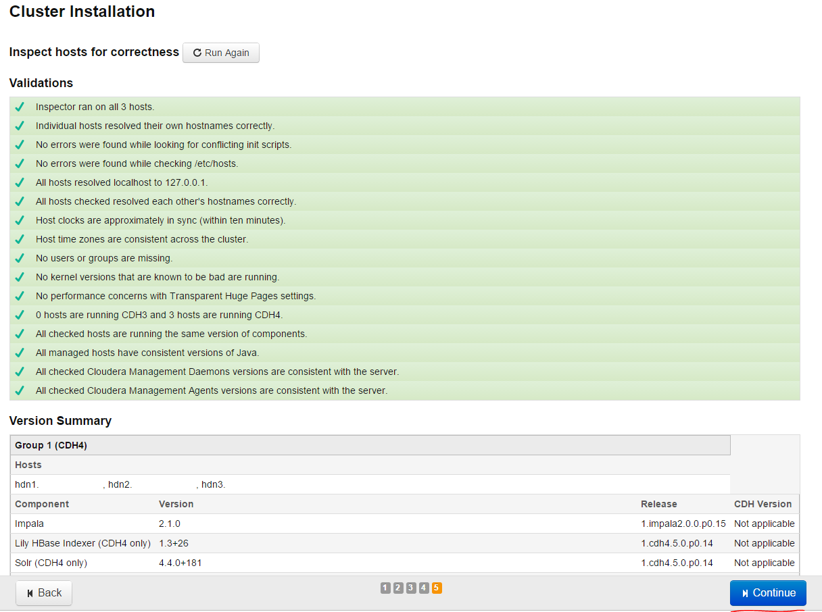The height and width of the screenshot is (612, 822).
Task: Click the Continue button
Action: click(768, 593)
